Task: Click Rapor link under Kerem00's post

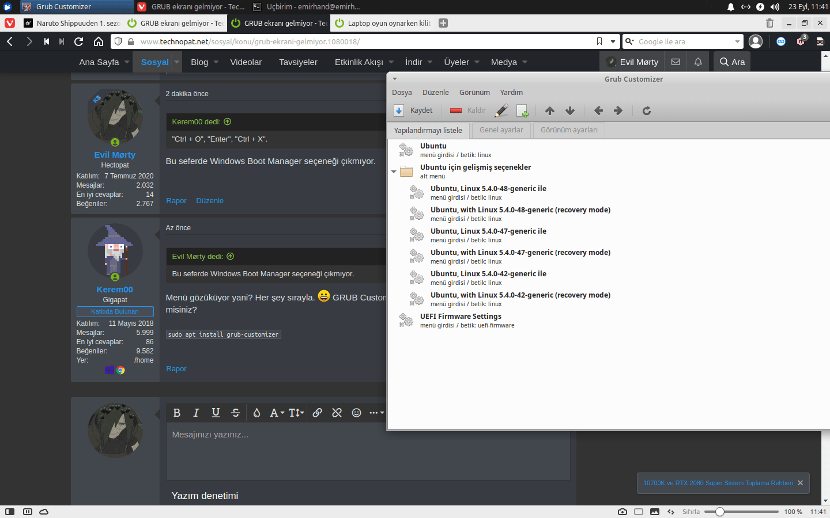Action: pyautogui.click(x=176, y=368)
